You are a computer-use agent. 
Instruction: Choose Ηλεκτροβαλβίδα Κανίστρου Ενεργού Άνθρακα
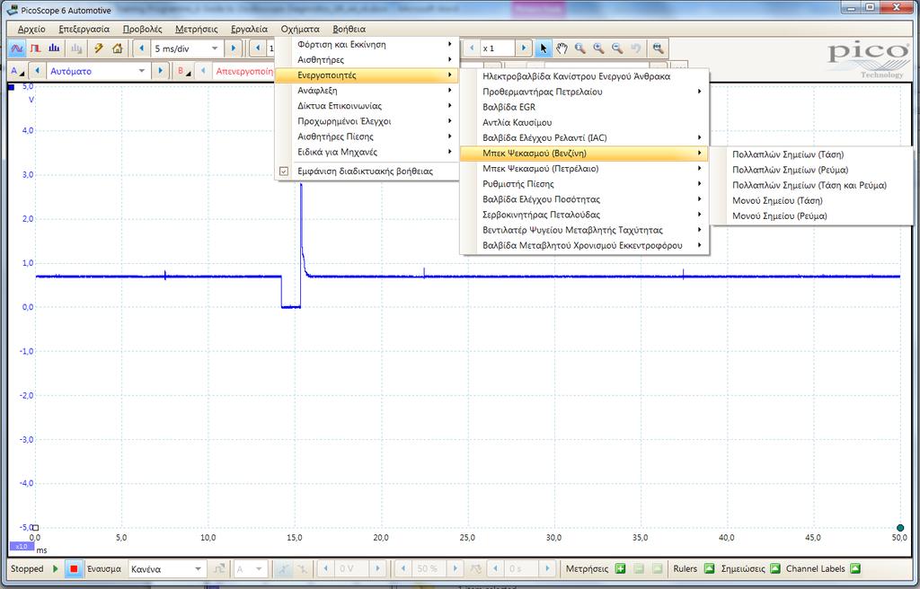(x=584, y=76)
